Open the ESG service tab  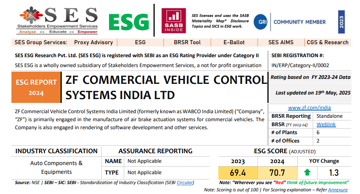pyautogui.click(x=140, y=42)
